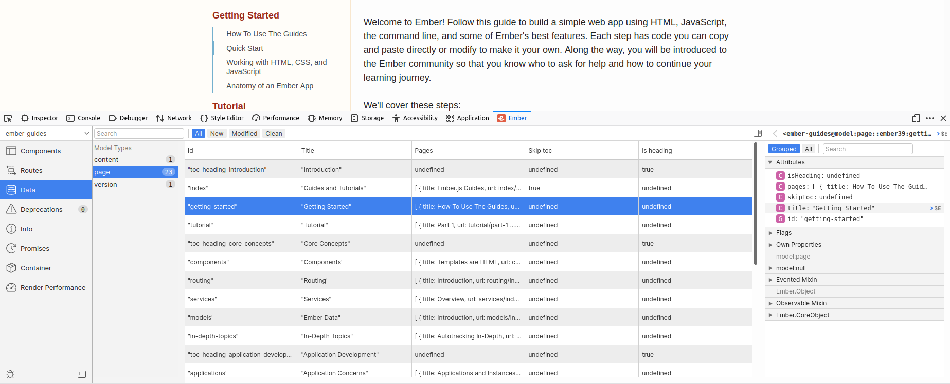Screen dimensions: 950x384
Task: Open the Debugger tab
Action: pyautogui.click(x=128, y=118)
